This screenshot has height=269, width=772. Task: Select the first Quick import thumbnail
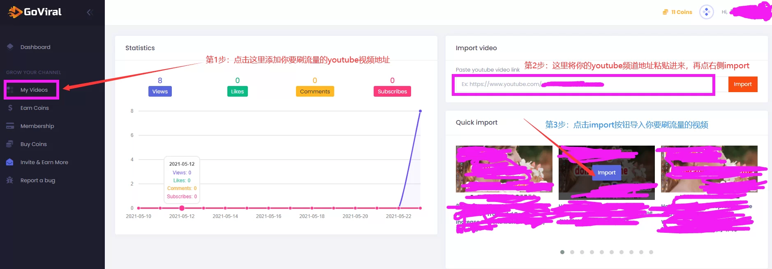504,169
